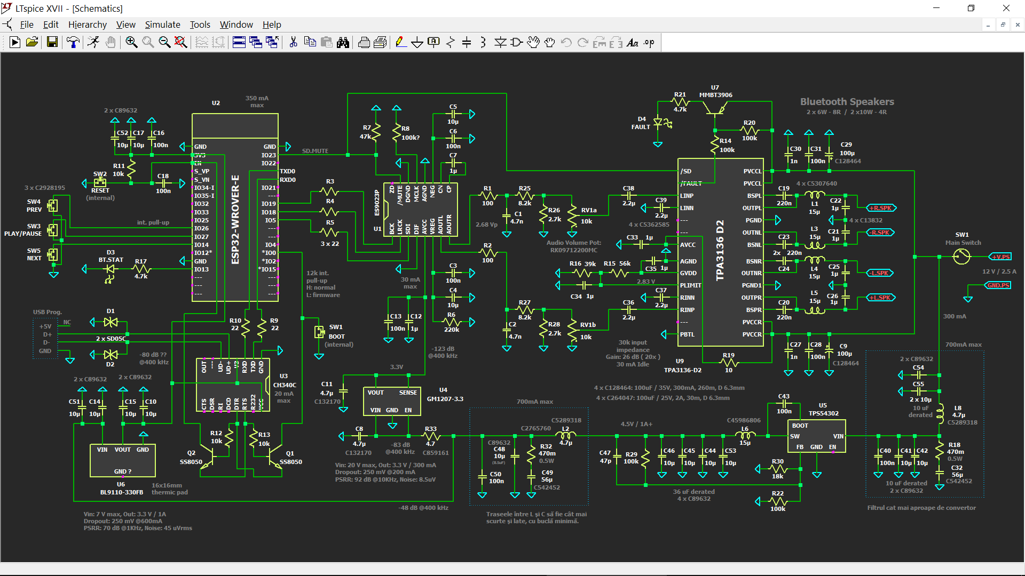Open the Simulate menu

163,25
